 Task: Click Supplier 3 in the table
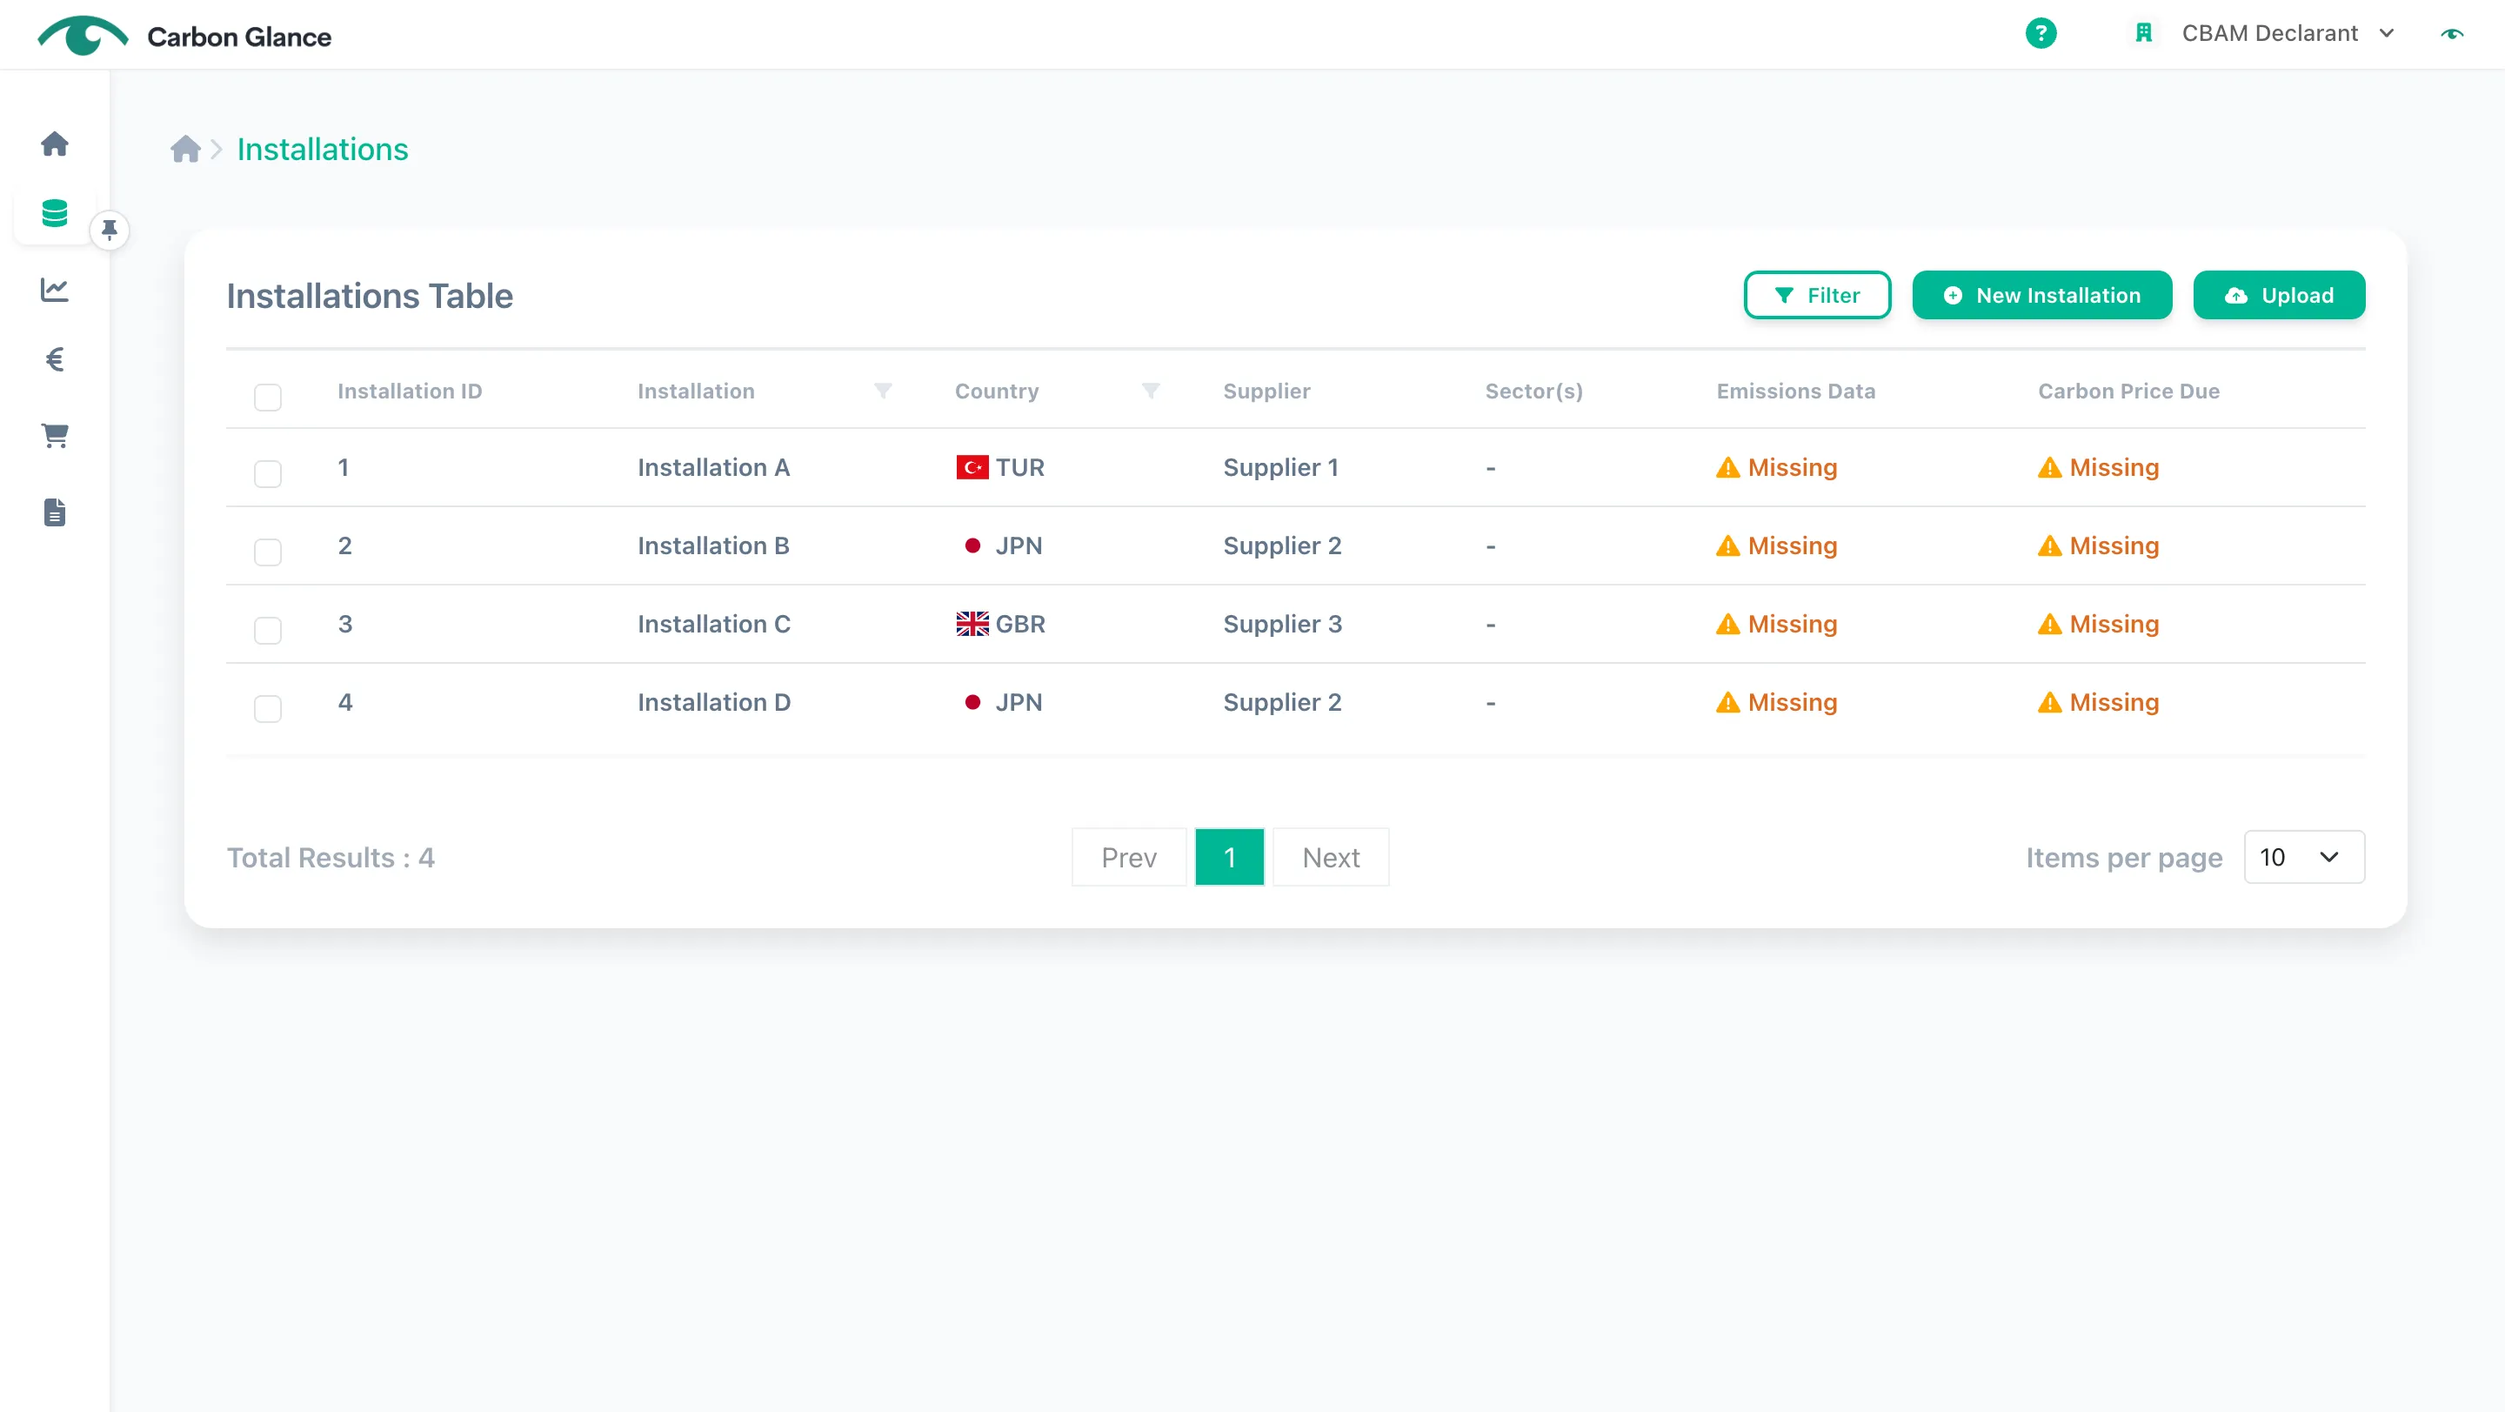(x=1282, y=625)
